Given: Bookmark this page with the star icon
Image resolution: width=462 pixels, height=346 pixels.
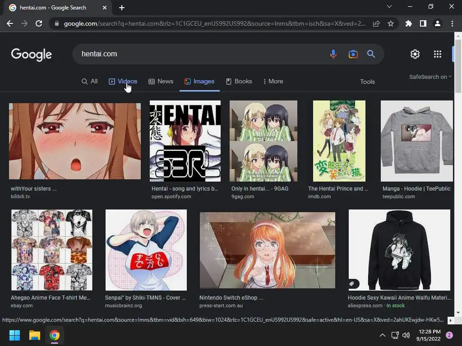Looking at the screenshot, I should pyautogui.click(x=391, y=23).
